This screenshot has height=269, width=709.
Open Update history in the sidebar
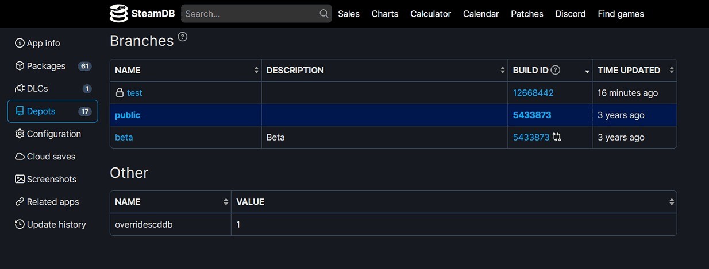pyautogui.click(x=56, y=224)
